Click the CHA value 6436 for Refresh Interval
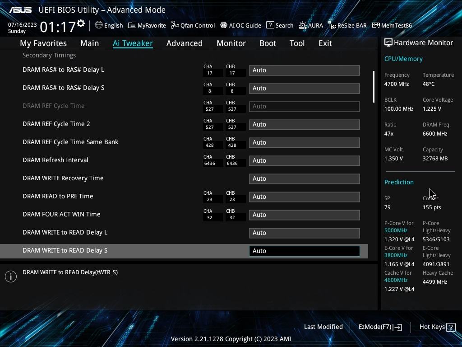This screenshot has width=462, height=347. click(209, 163)
